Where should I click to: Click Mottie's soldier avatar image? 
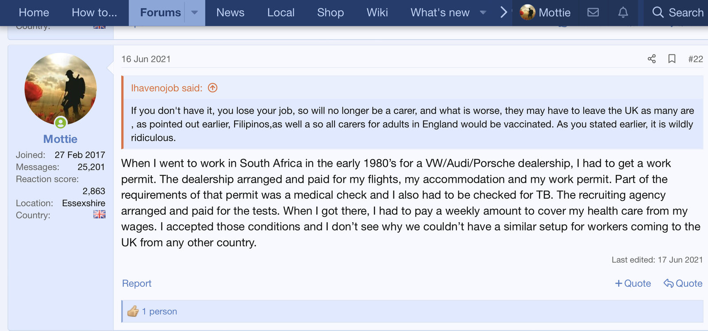pos(61,89)
